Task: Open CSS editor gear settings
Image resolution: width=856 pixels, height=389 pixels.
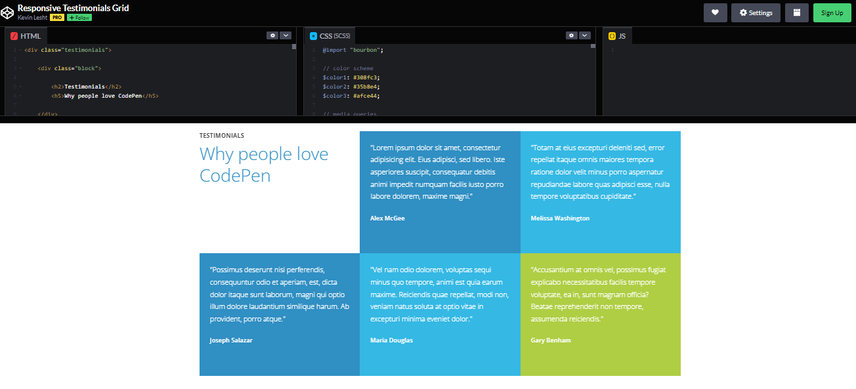Action: coord(571,35)
